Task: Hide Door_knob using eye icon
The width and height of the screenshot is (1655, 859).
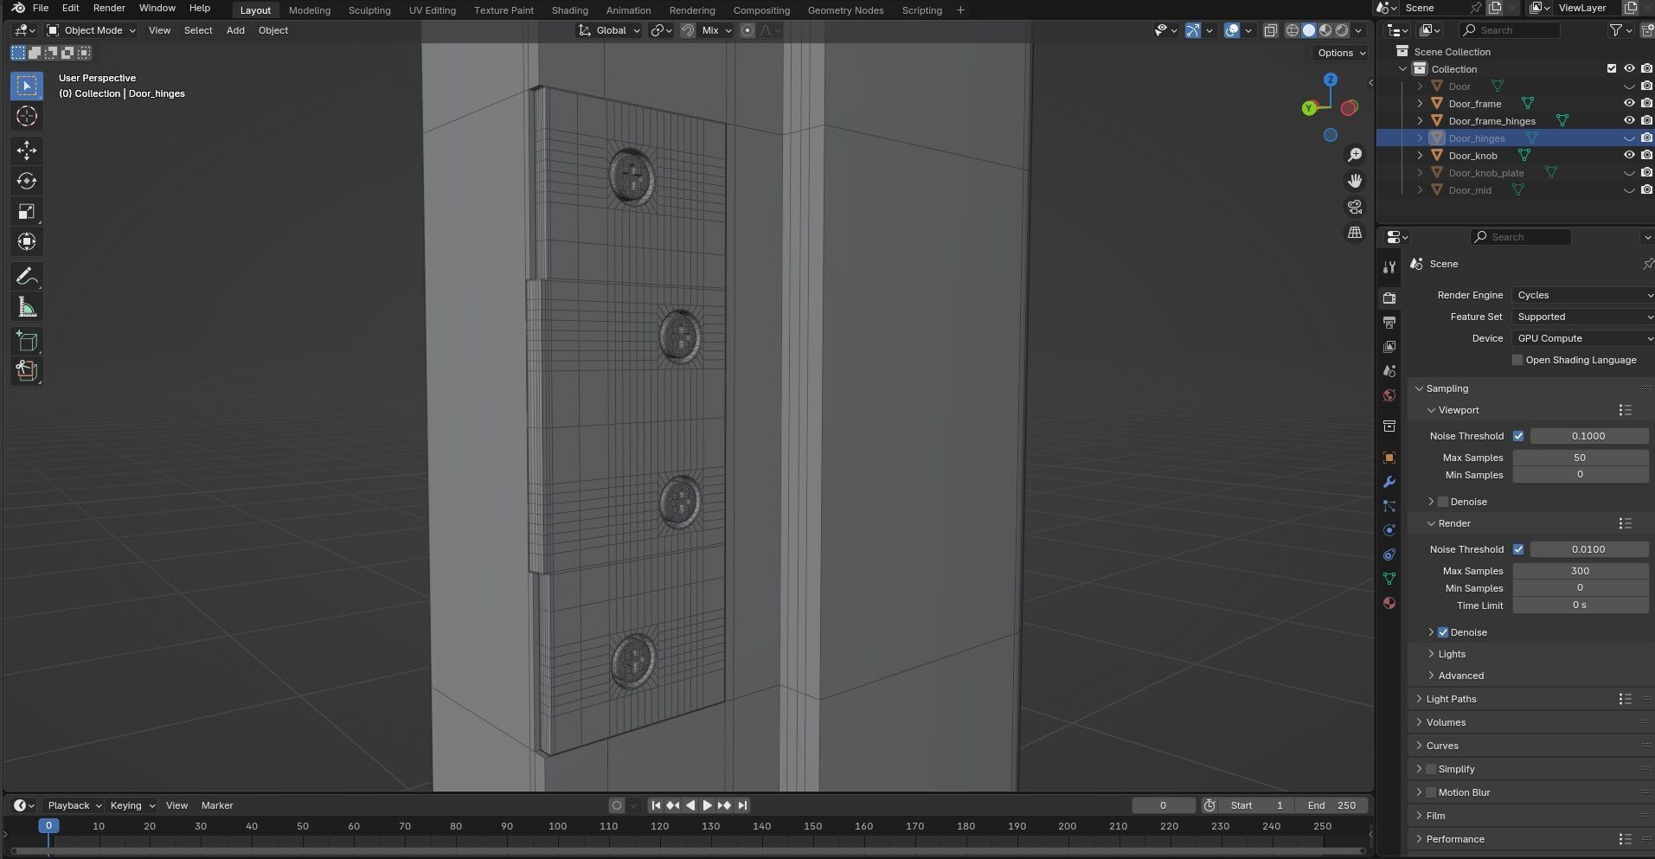Action: click(x=1629, y=156)
